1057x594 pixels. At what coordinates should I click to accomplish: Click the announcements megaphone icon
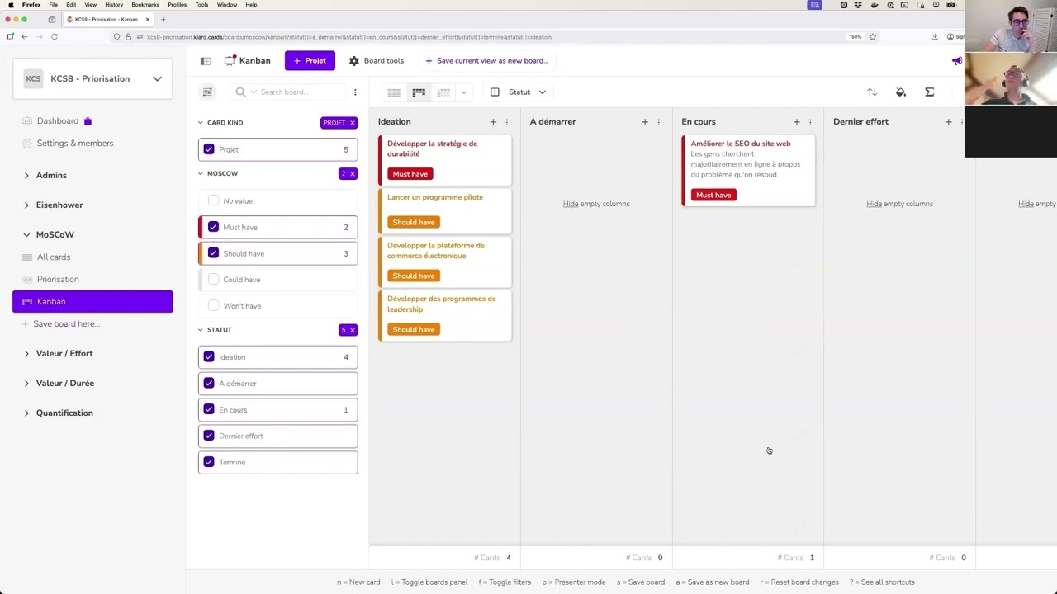point(957,61)
